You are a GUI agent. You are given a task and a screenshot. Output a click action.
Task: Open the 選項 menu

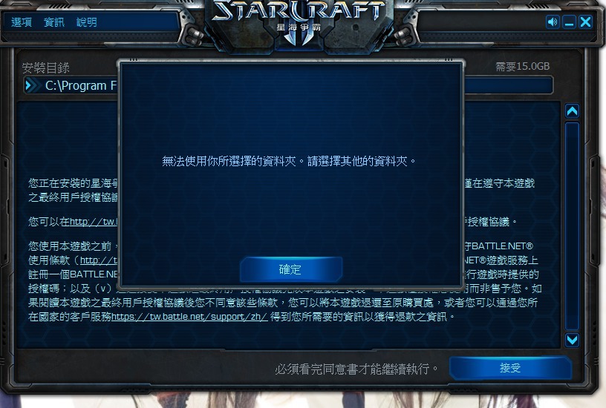pos(22,22)
